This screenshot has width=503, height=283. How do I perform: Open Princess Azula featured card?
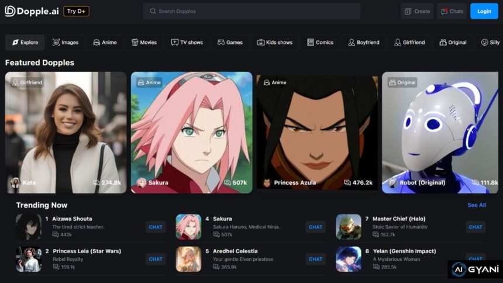(317, 133)
